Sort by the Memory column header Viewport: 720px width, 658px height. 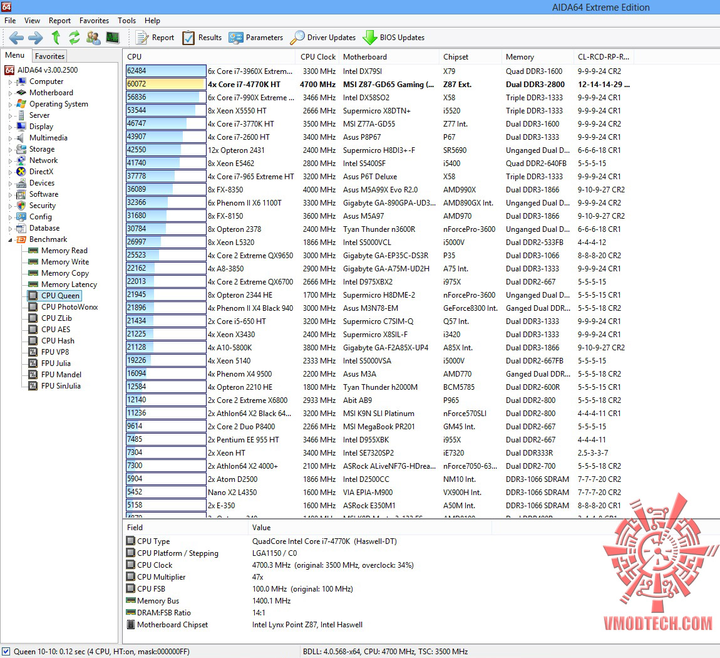tap(538, 57)
